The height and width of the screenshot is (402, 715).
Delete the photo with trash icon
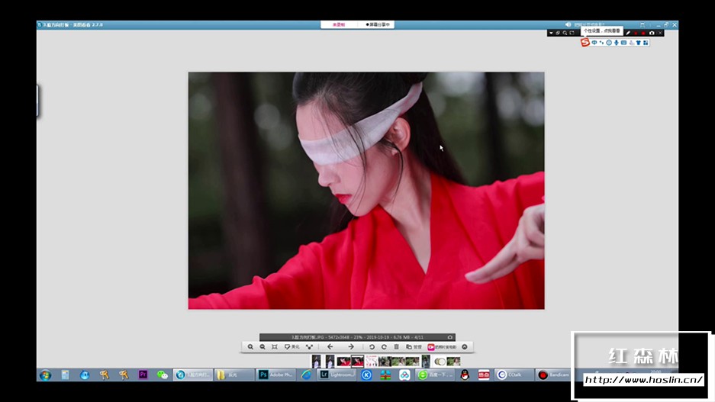(x=396, y=347)
